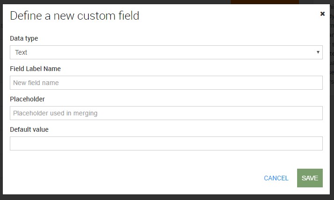The width and height of the screenshot is (334, 200).
Task: Click the dimmed backdrop left of the dialog
Action: pos(1,100)
